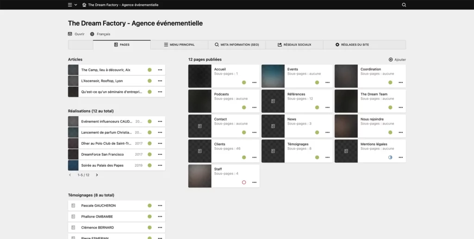Image resolution: width=474 pixels, height=239 pixels.
Task: Toggle publish status of The Camp article
Action: coord(150,70)
